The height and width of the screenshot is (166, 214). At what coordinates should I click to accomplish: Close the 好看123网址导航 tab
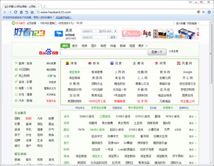[x=39, y=6]
